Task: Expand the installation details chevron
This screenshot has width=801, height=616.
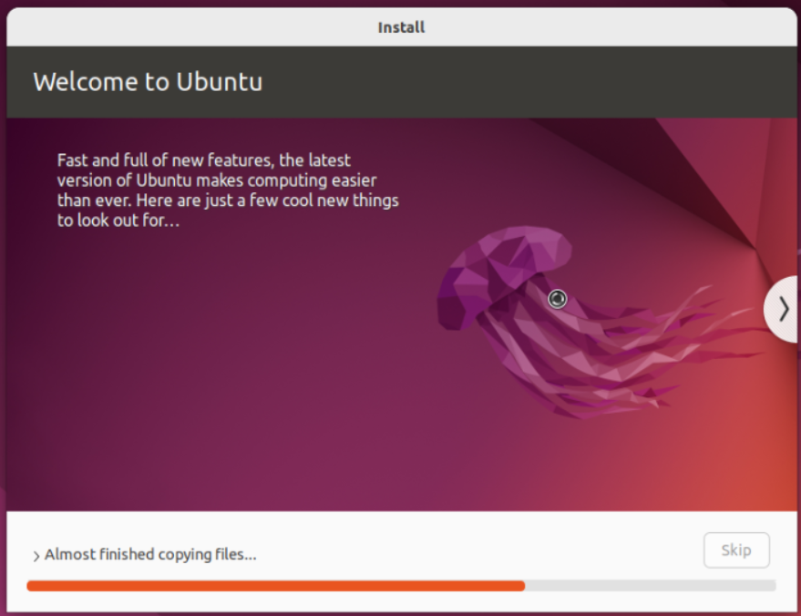Action: click(x=36, y=555)
